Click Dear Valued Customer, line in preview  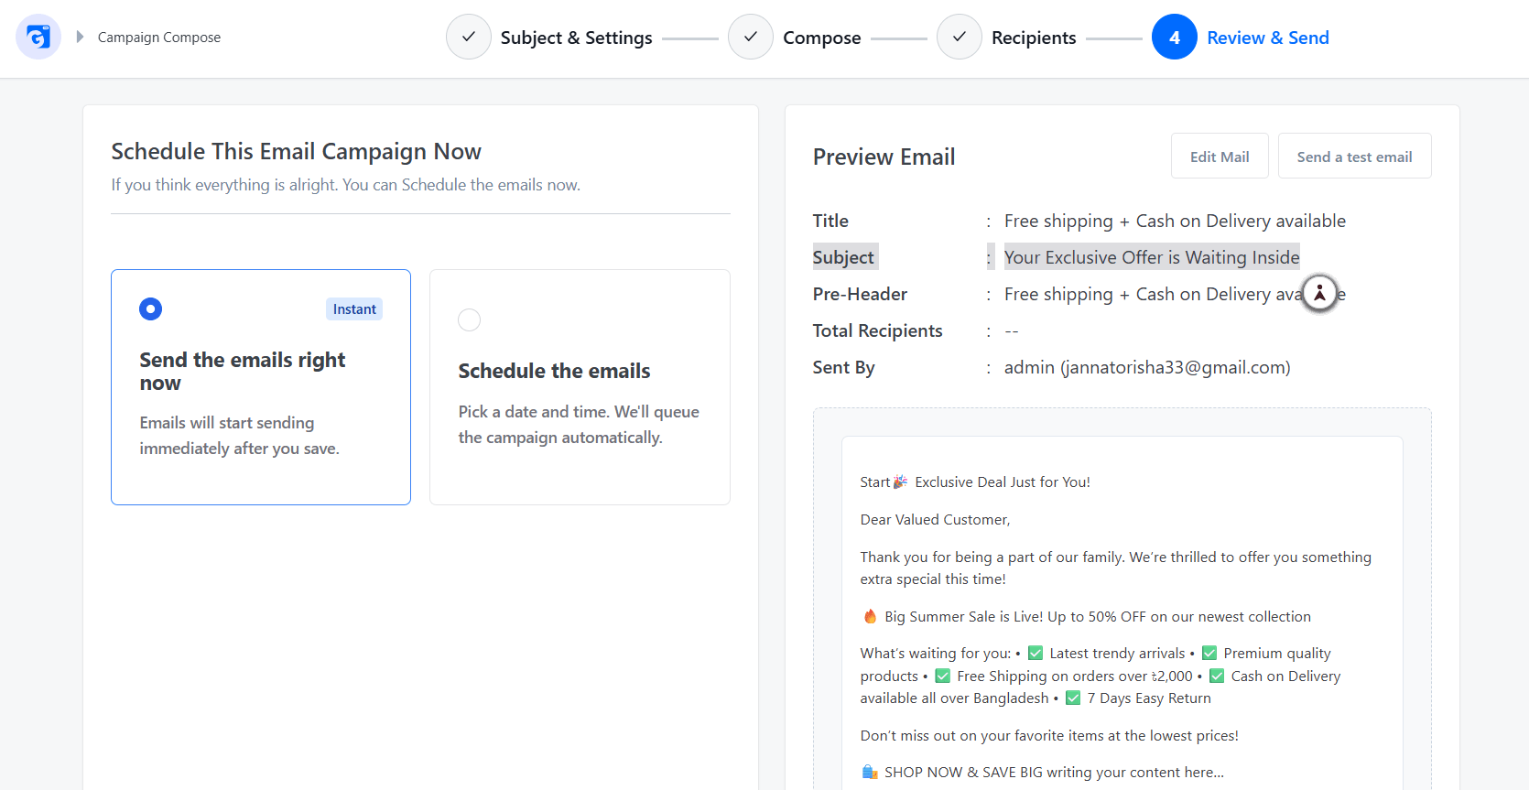pos(935,519)
